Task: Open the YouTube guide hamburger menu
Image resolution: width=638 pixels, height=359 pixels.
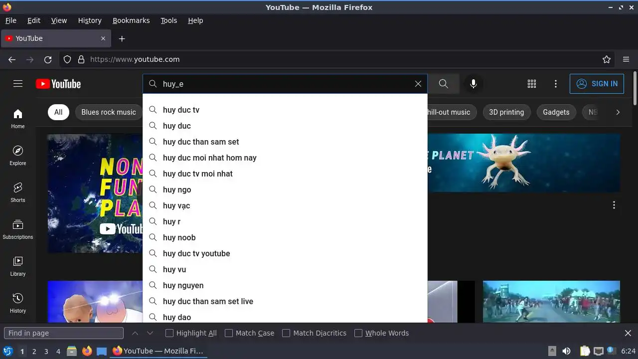Action: tap(18, 84)
